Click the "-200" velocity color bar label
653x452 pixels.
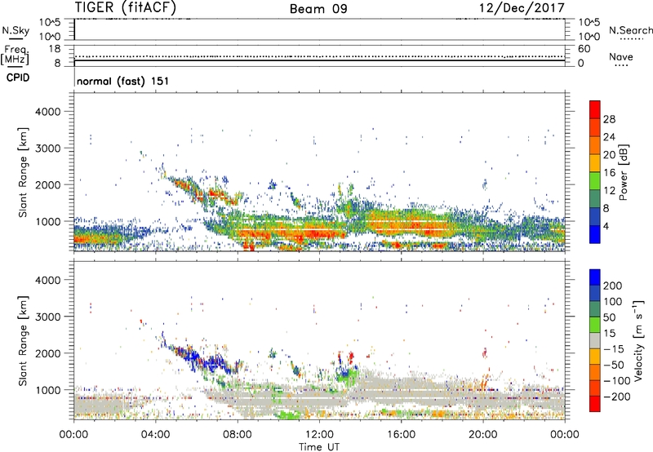pyautogui.click(x=617, y=397)
